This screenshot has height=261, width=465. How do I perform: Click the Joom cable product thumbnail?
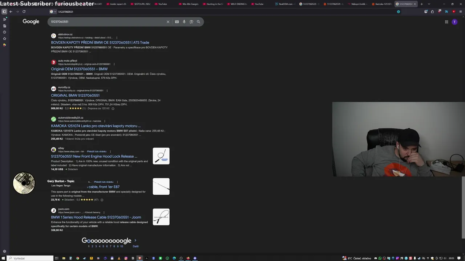coord(161,217)
